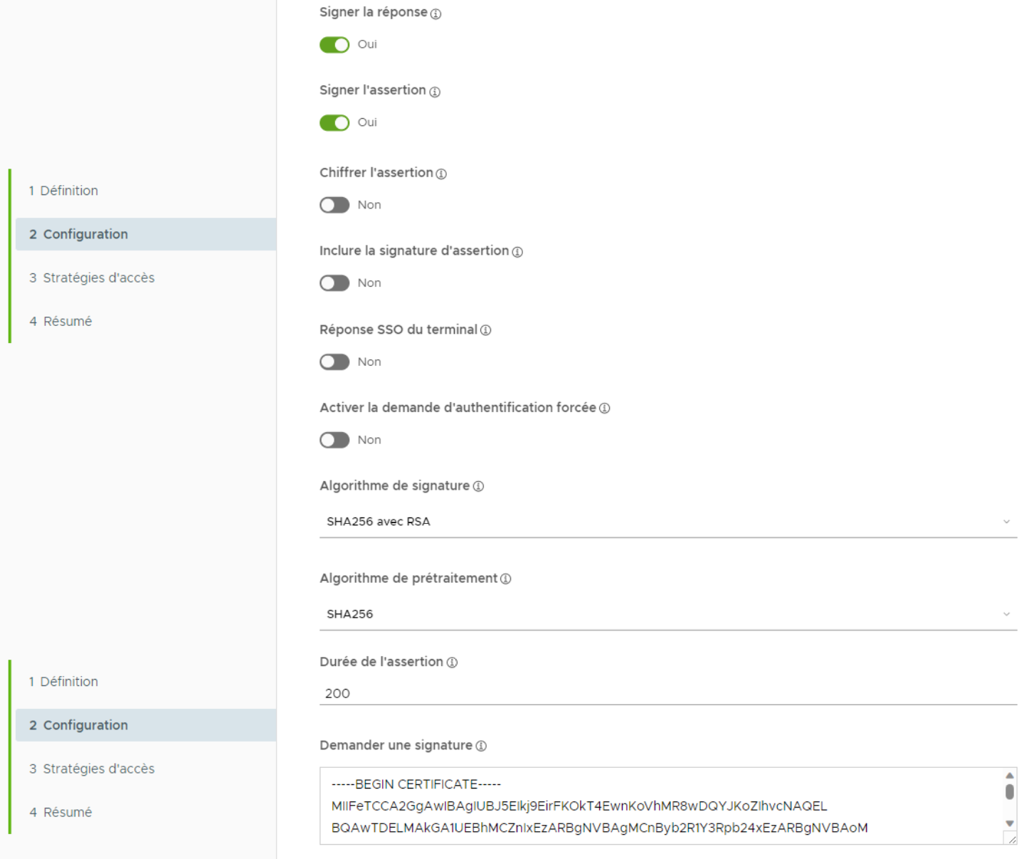Show help for Inclure la signature d'assertion

[517, 252]
